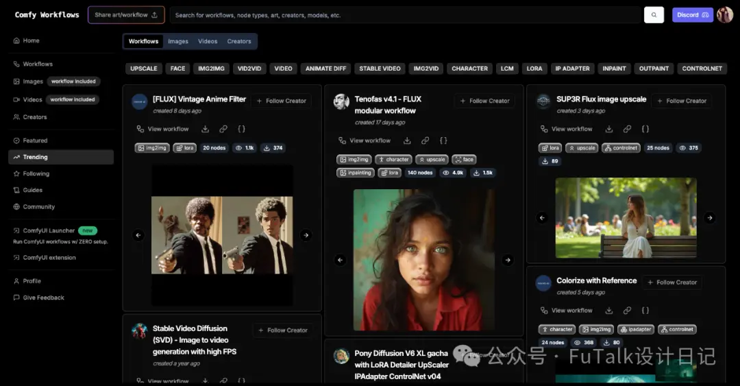View workflow for Vintage Anime Filter

click(162, 129)
